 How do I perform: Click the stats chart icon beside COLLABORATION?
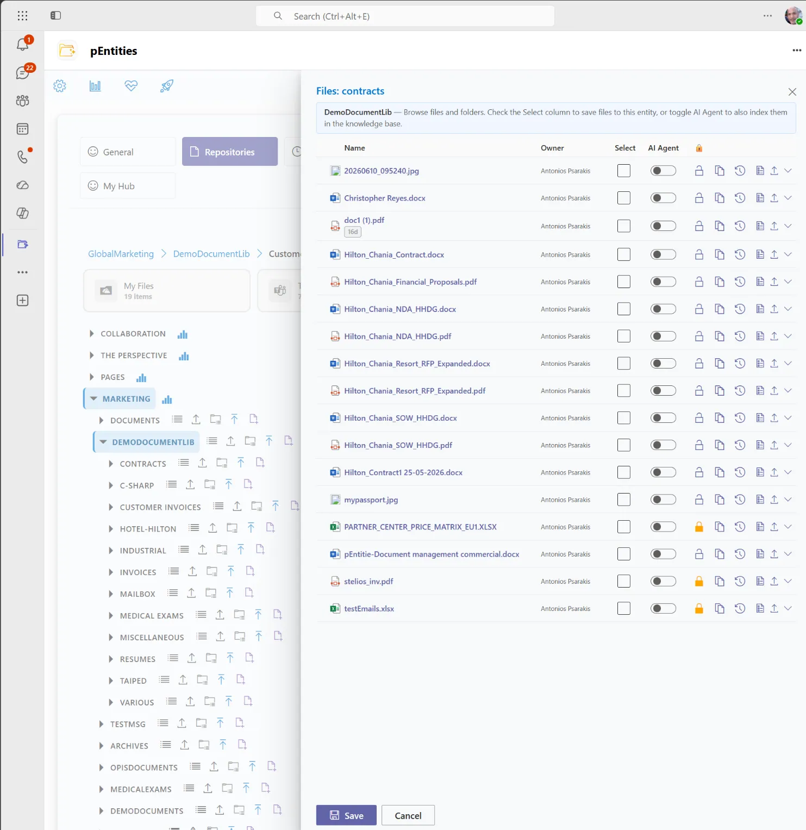183,334
